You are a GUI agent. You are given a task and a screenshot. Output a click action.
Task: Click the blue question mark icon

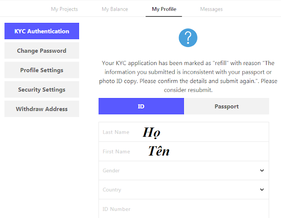[188, 38]
